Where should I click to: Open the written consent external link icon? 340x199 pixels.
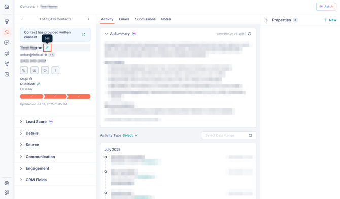[x=84, y=35]
